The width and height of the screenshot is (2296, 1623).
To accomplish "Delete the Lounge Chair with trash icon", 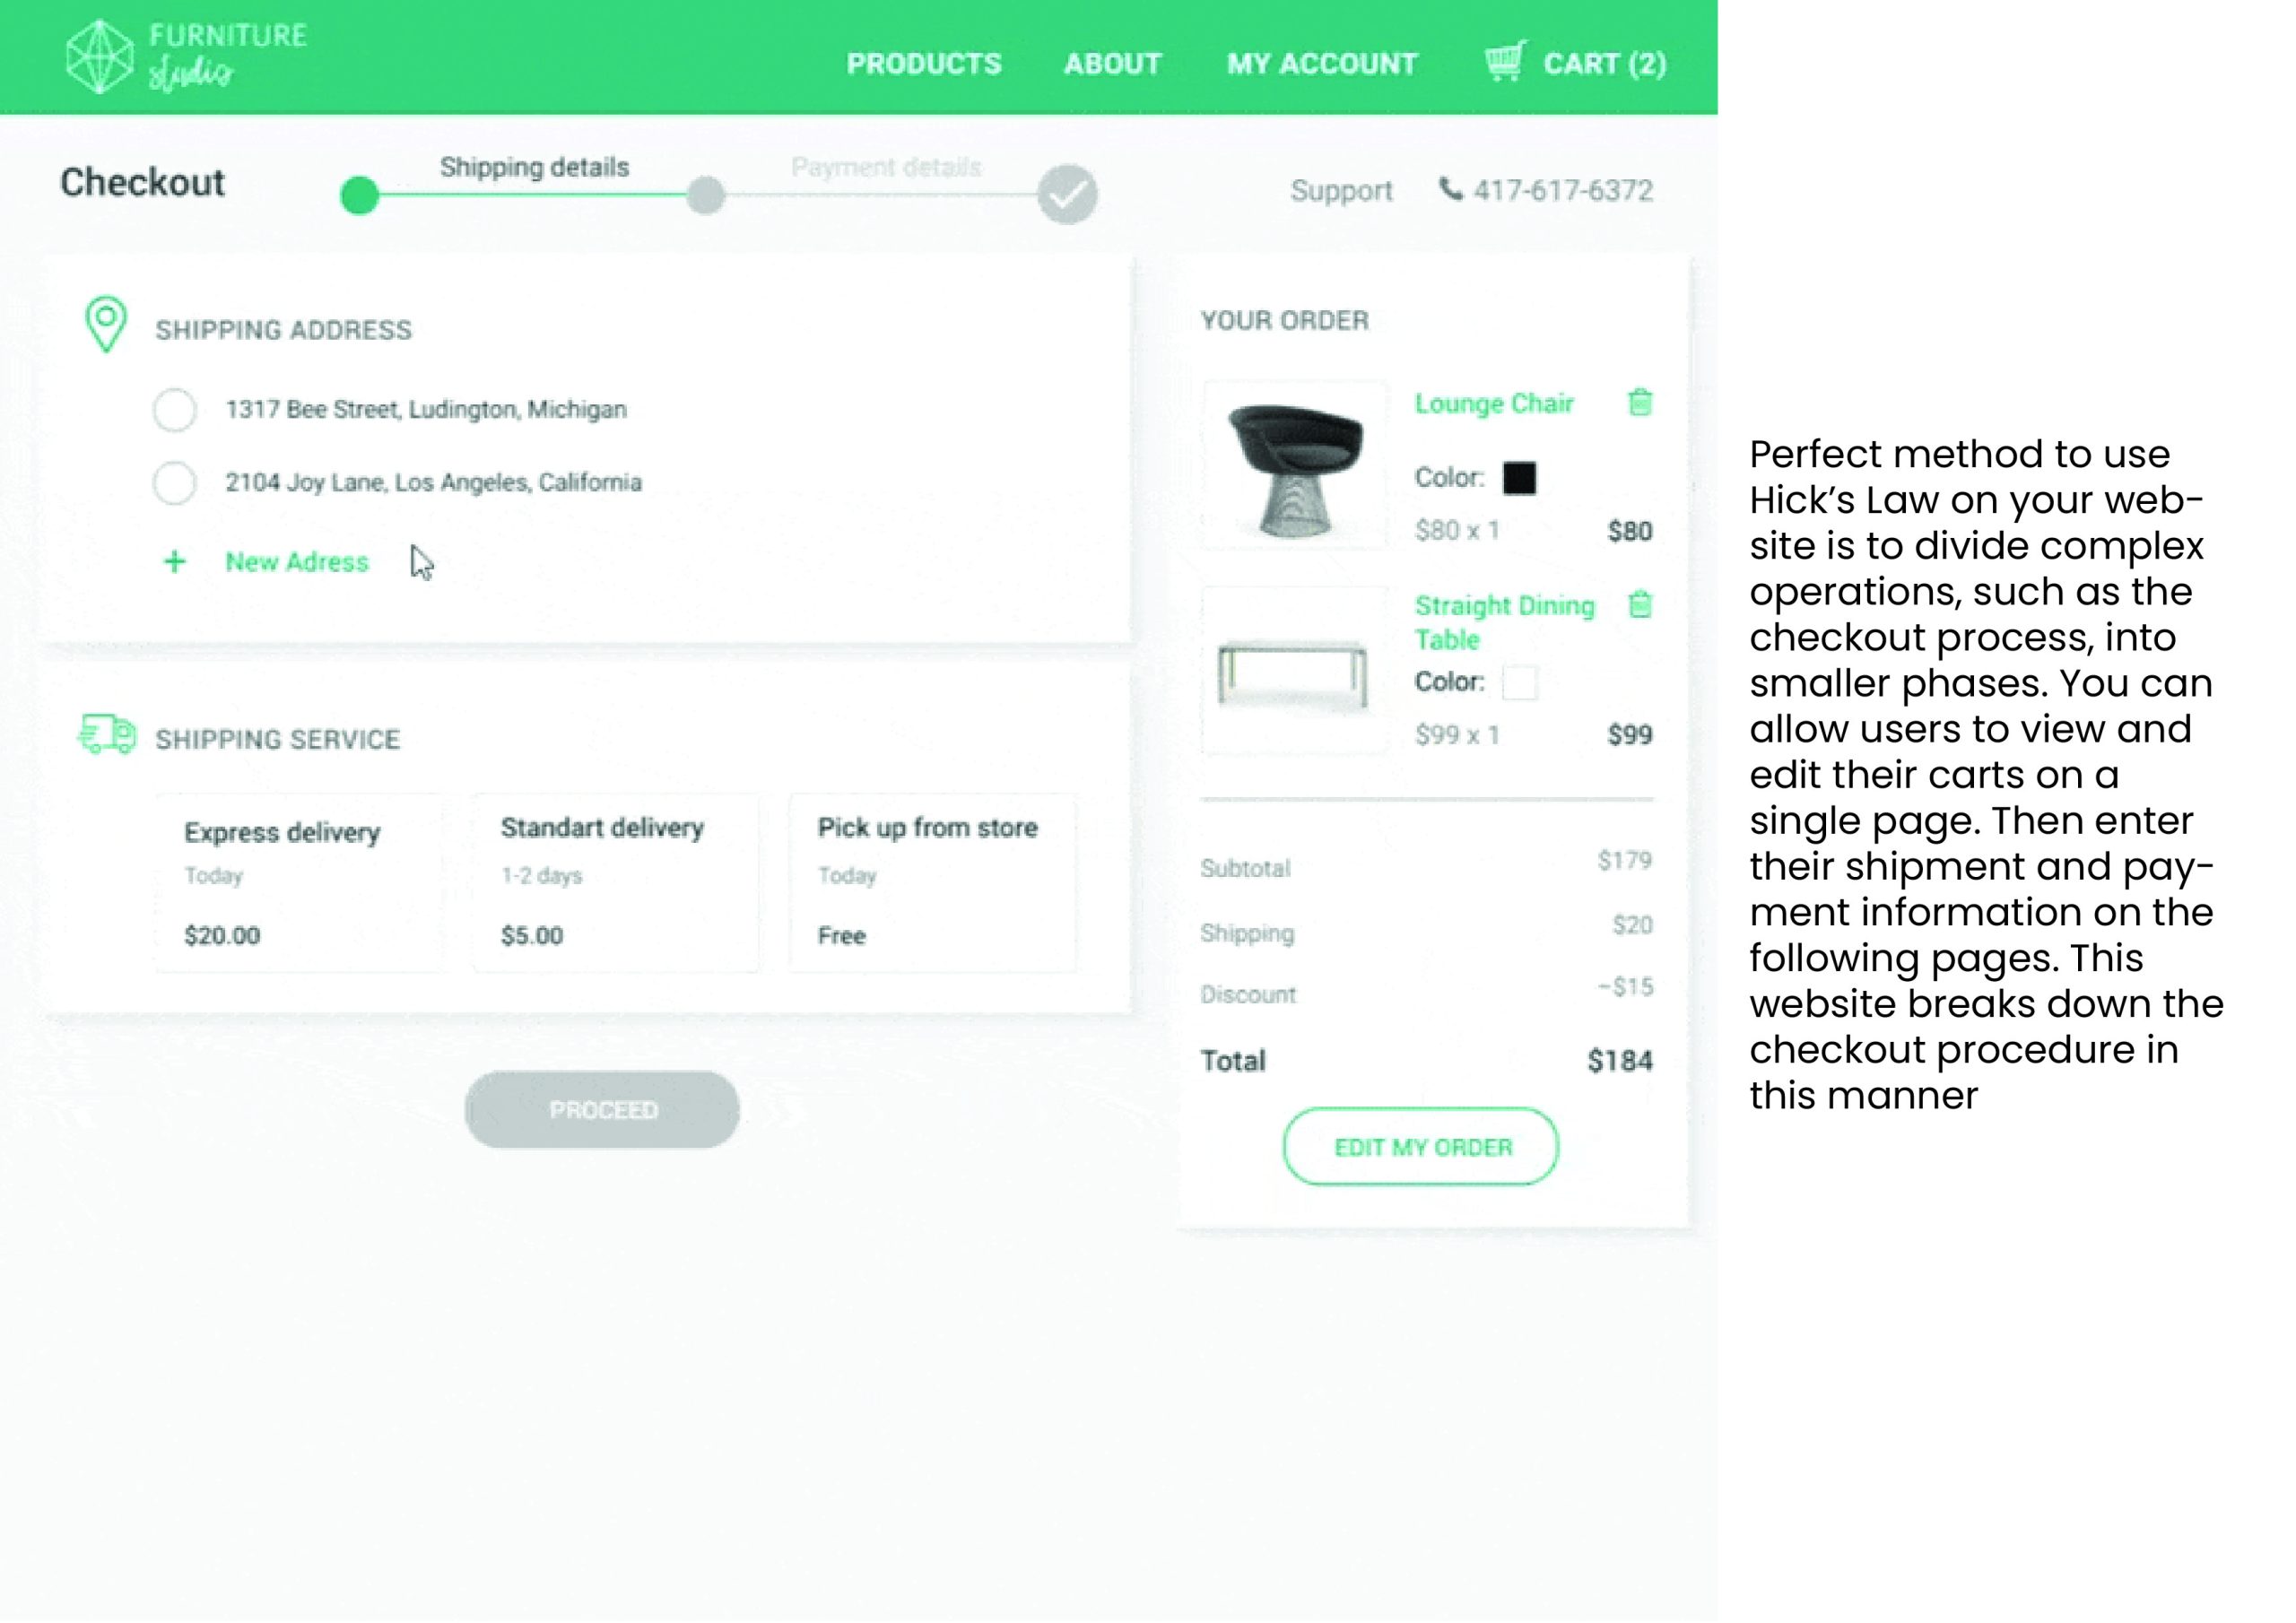I will coord(1639,402).
